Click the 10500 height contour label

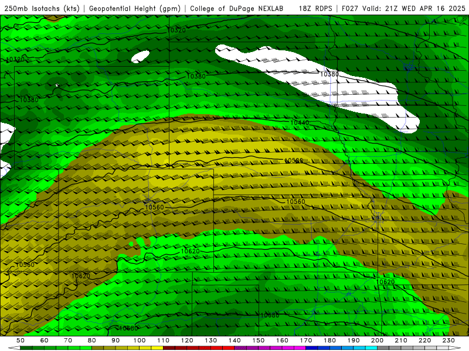click(294, 160)
